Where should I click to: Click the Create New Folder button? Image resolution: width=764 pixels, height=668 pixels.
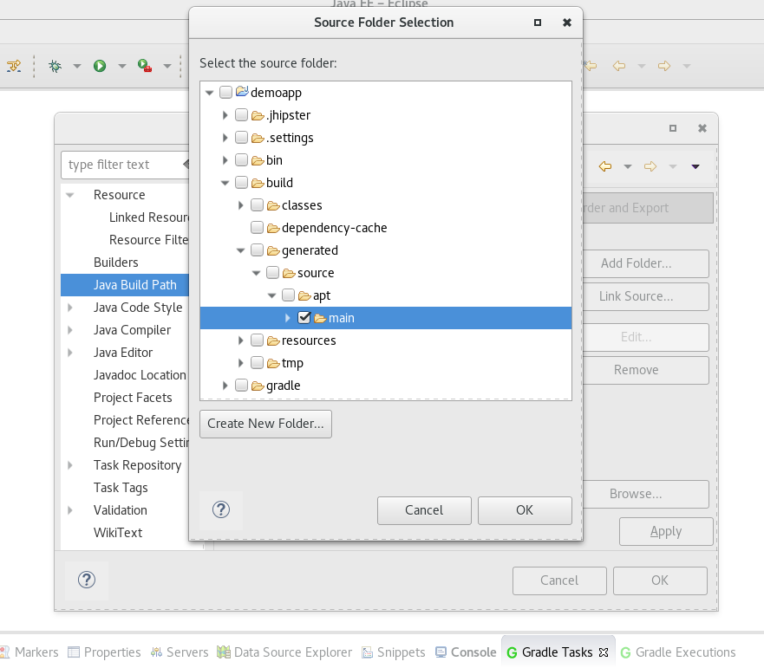point(265,424)
